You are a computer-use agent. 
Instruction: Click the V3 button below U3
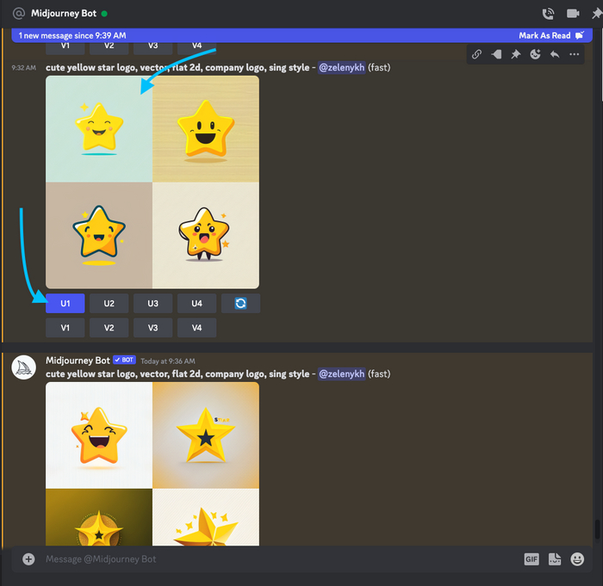pyautogui.click(x=152, y=328)
